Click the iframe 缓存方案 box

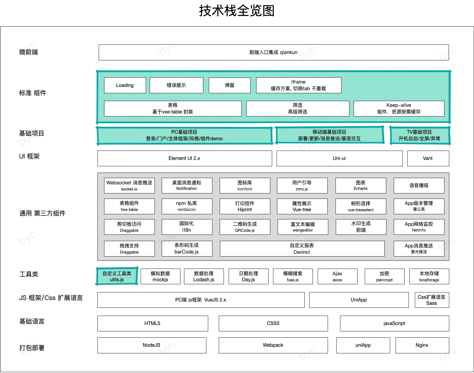tap(299, 85)
